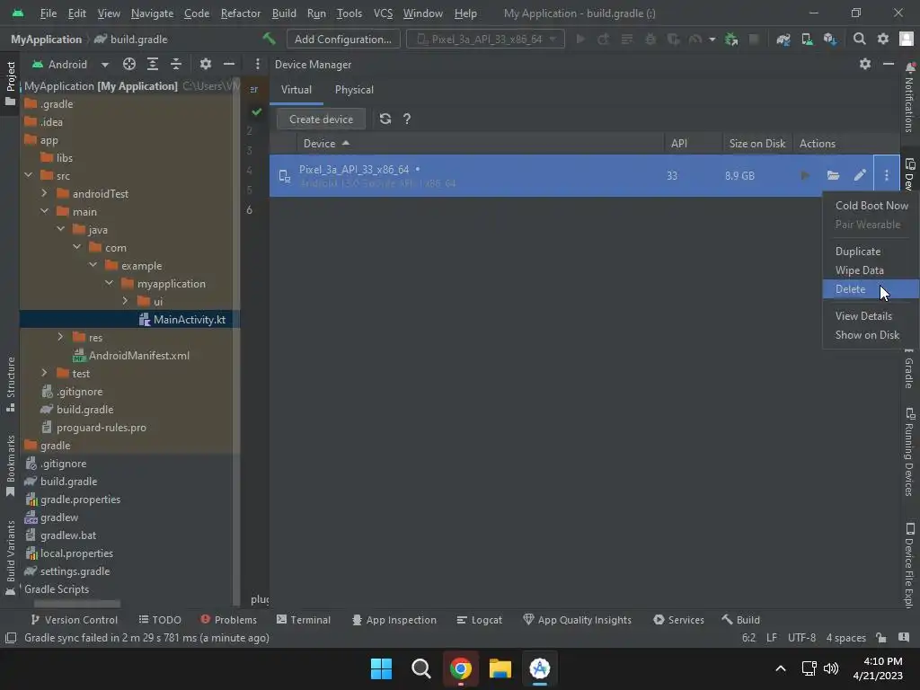Open the Logcat tool window
Viewport: 920px width, 690px height.
coord(480,620)
